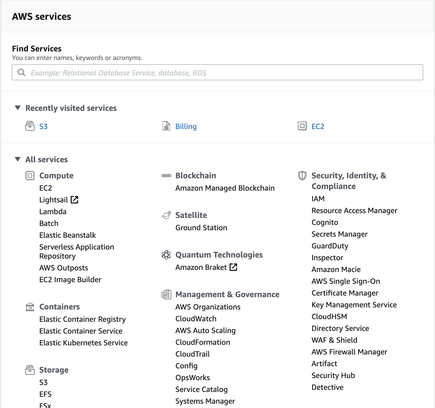
Task: Open the Lightsail service
Action: click(54, 200)
